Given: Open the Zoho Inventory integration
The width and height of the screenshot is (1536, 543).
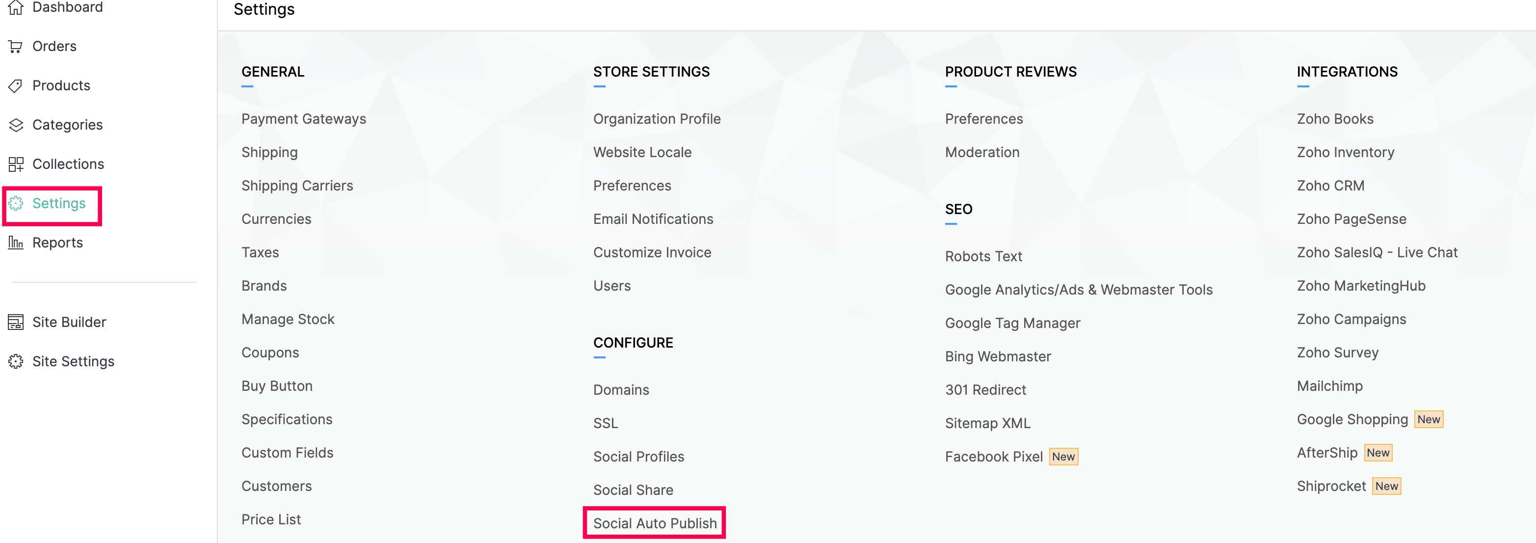Looking at the screenshot, I should [1345, 152].
